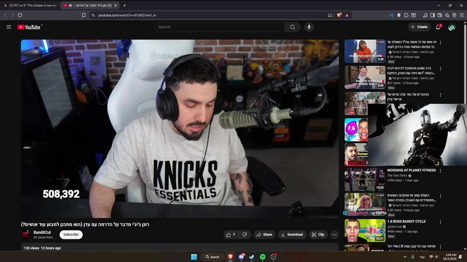Screen dimensions: 467x262
Task: Share the video
Action: pos(264,235)
